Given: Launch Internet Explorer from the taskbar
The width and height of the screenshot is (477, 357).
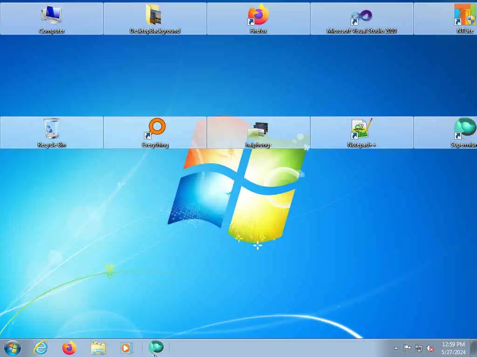Looking at the screenshot, I should point(41,348).
